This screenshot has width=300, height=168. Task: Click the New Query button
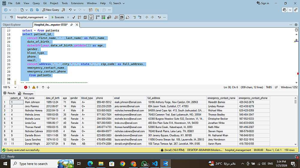coord(51,10)
